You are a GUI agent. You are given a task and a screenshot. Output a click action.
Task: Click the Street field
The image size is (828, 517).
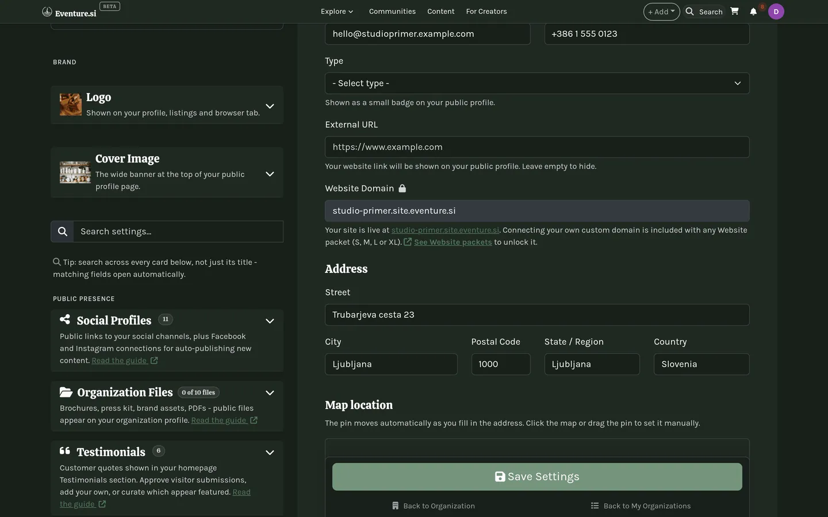[x=537, y=315]
